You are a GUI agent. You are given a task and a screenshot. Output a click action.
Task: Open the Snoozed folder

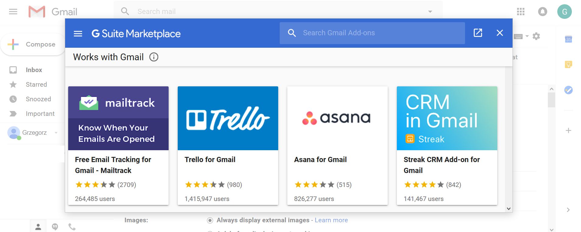(x=38, y=99)
